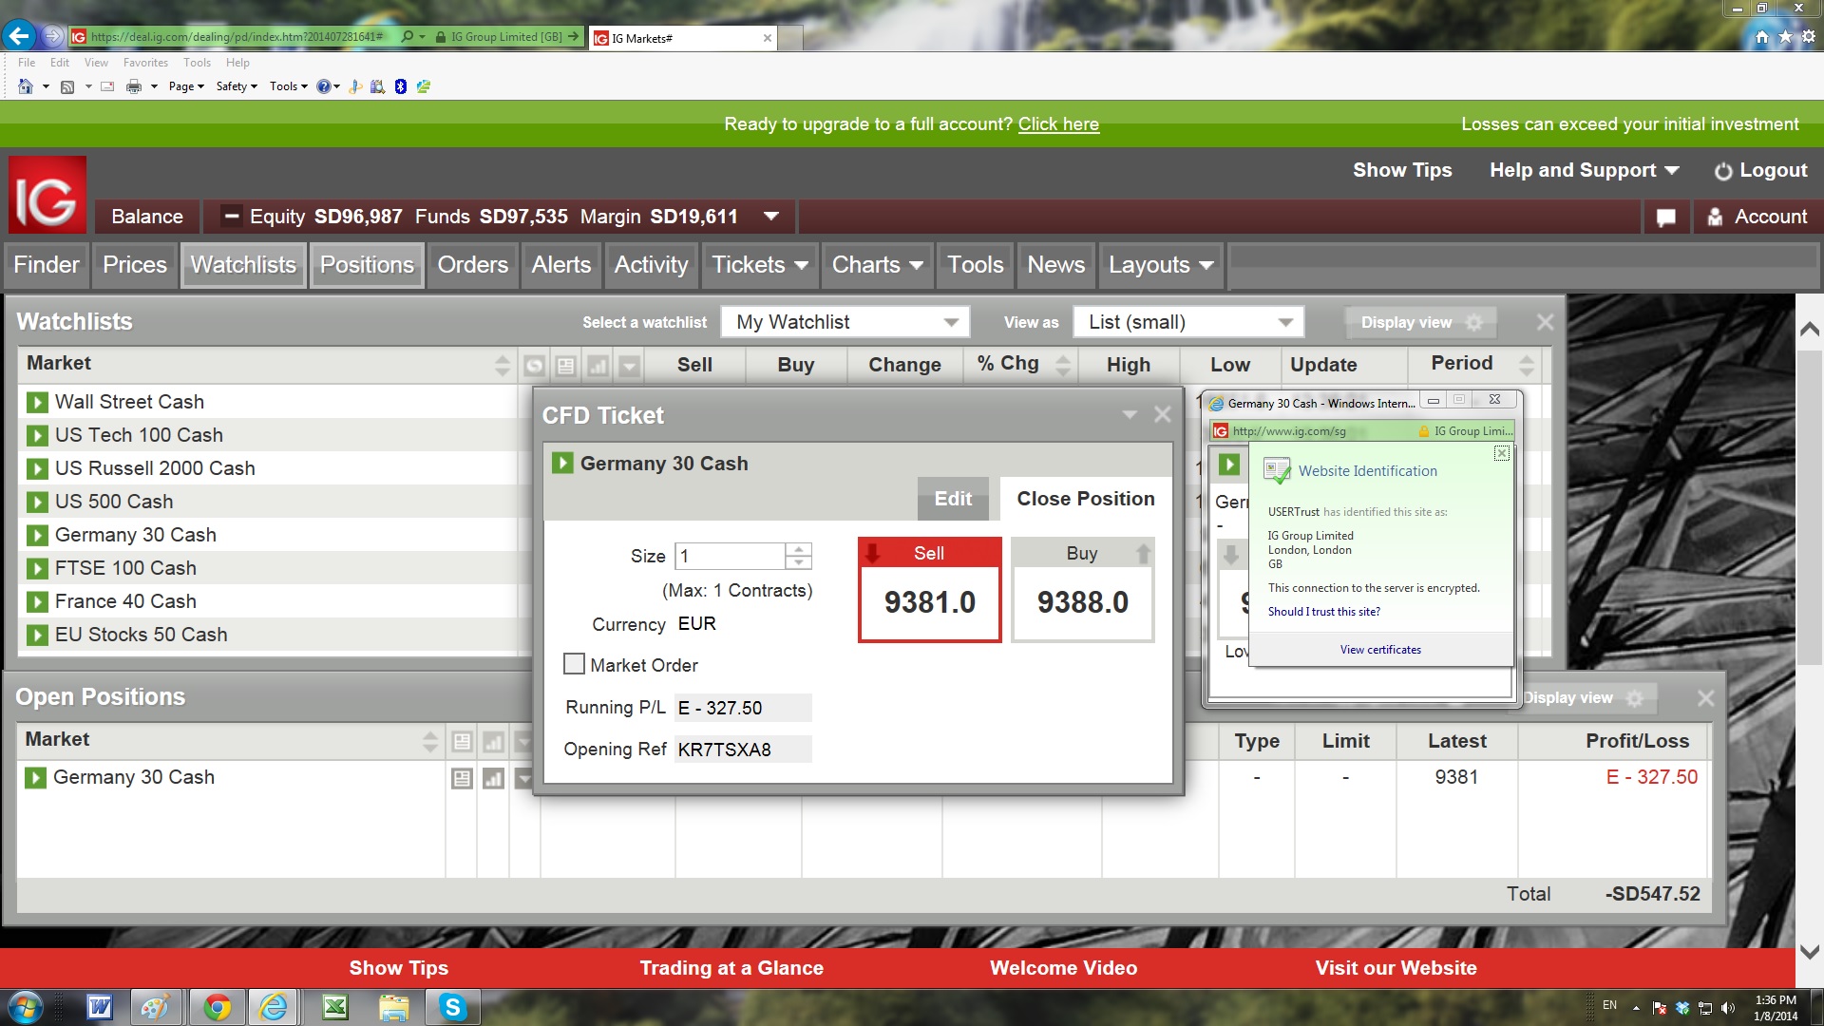Expand the balance bar dropdown arrow
The image size is (1824, 1026).
[771, 217]
